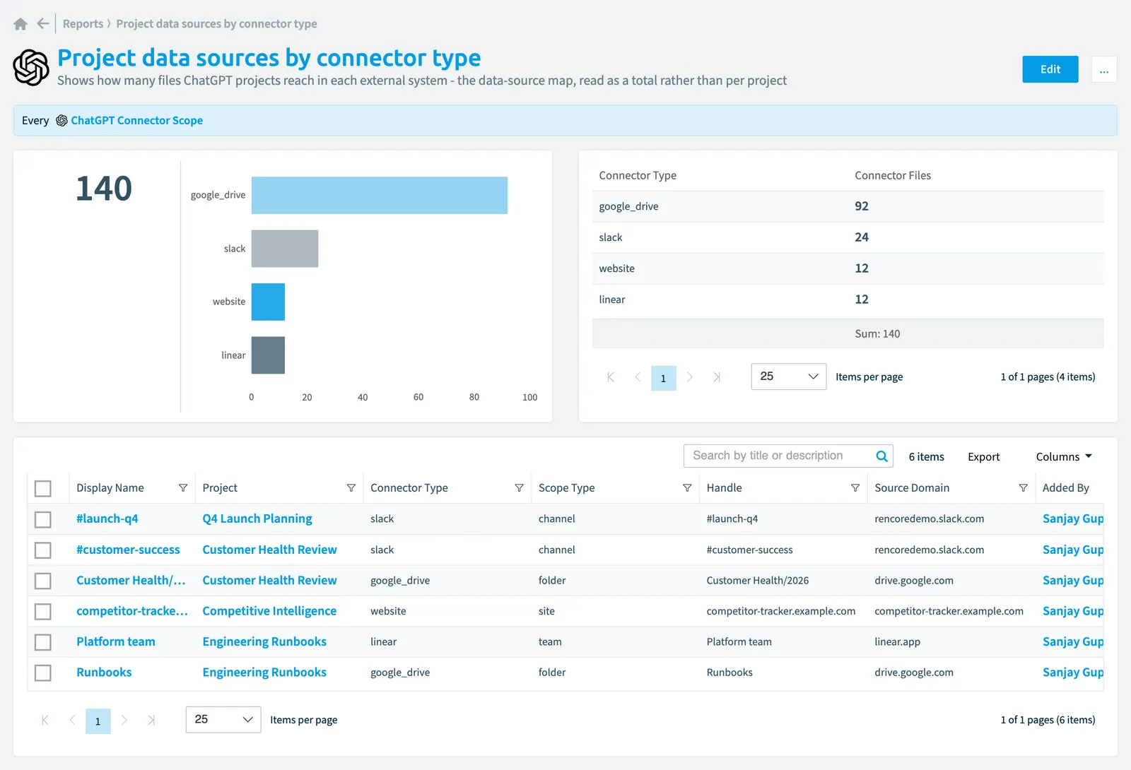
Task: Click the Export button
Action: click(984, 457)
